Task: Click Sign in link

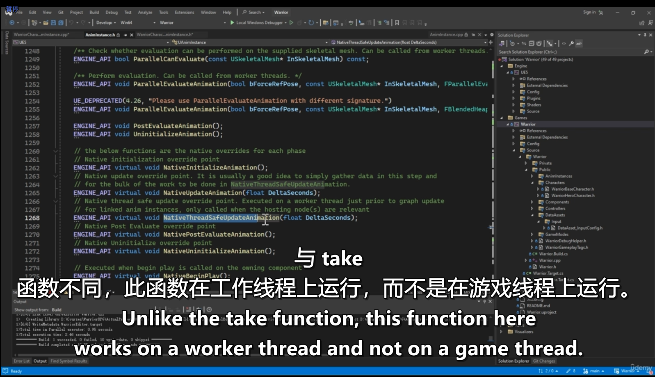Action: (x=589, y=12)
